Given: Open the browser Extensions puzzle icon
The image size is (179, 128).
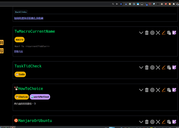Looking at the screenshot, I should [x=174, y=4].
